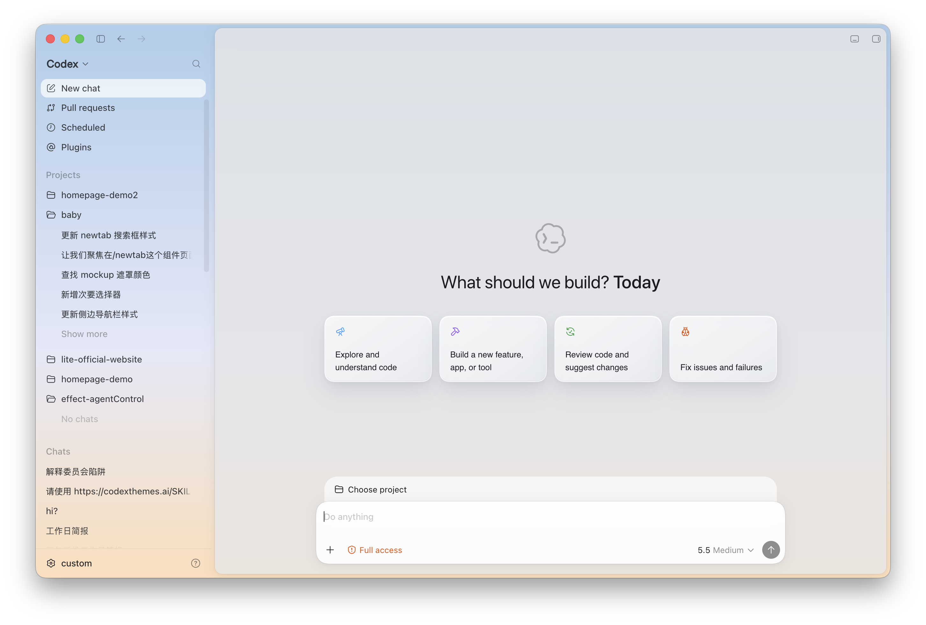This screenshot has height=625, width=926.
Task: Open chat 让我们聚焦在/newtab这个组件页
Action: pos(123,255)
